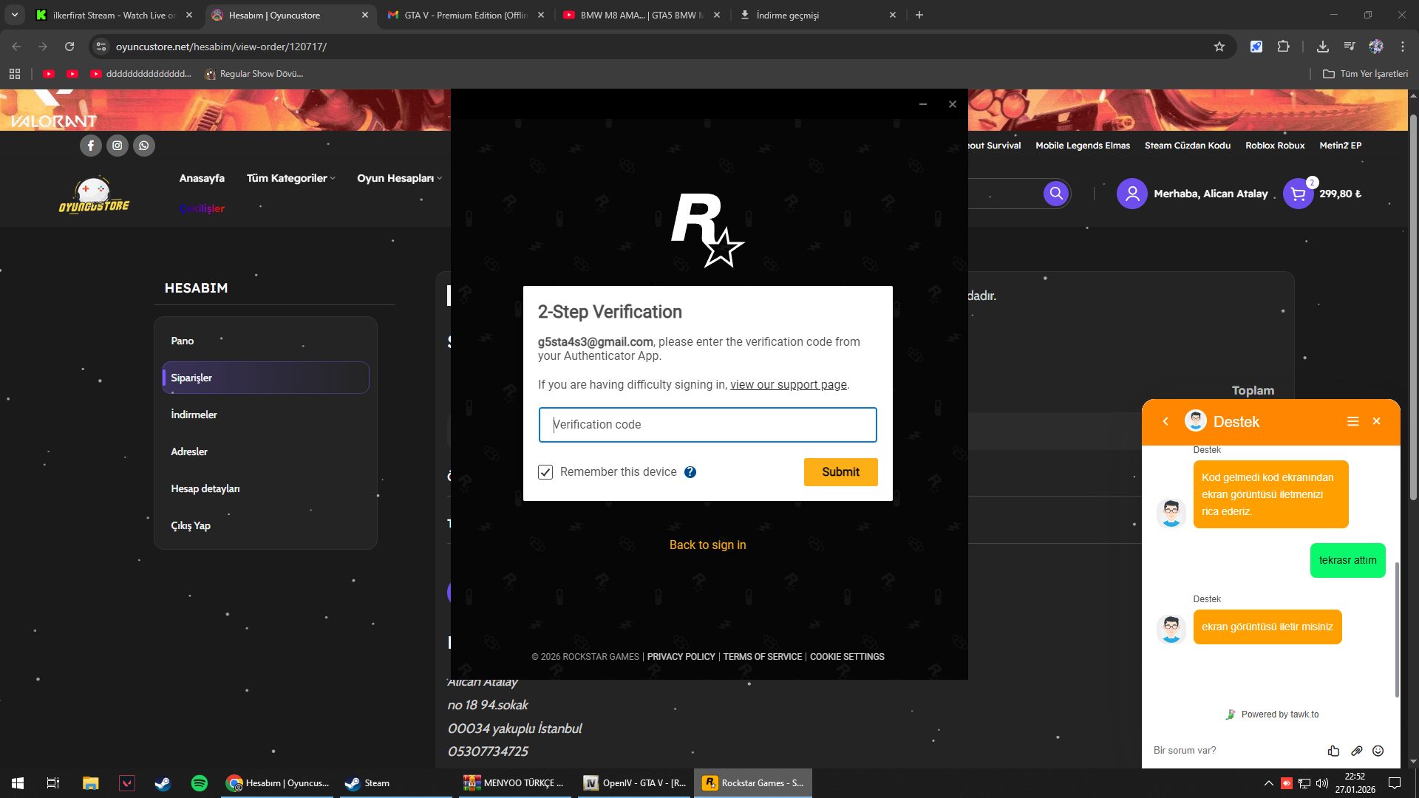
Task: Open Task View on the taskbar
Action: coord(53,783)
